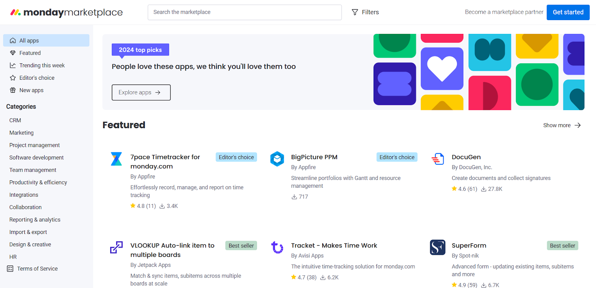Select the CRM category
This screenshot has height=288, width=596.
[x=15, y=120]
